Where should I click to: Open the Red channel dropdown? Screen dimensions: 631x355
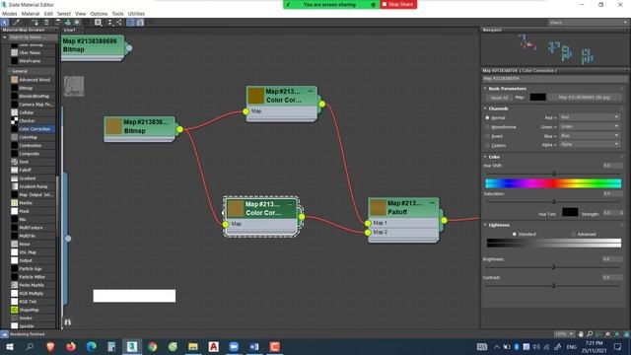[x=590, y=117]
